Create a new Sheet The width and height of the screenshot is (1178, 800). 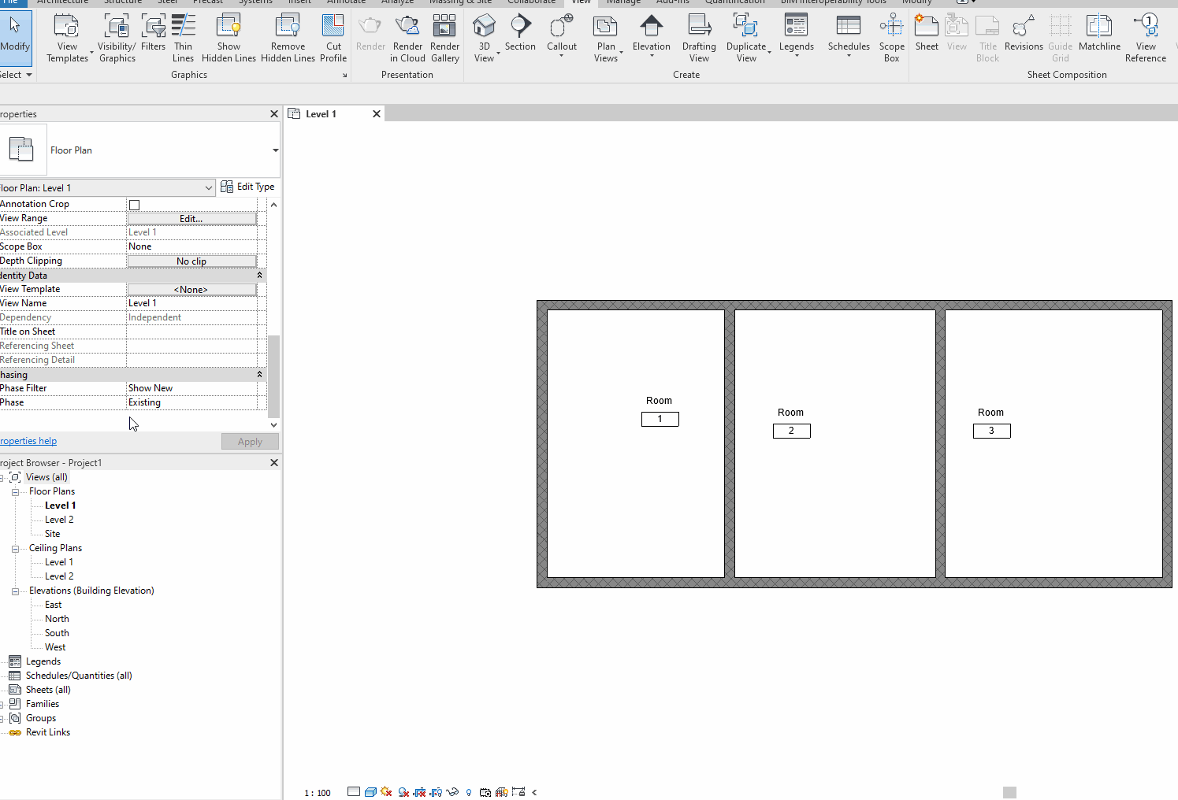[926, 35]
